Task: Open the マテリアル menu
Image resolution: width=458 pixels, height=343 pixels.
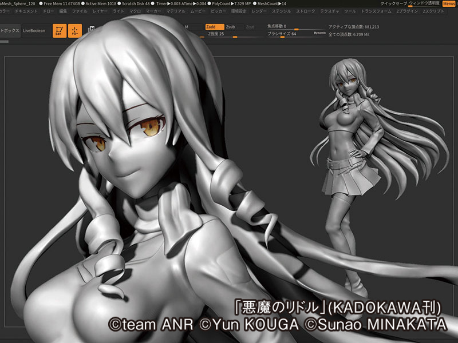Action: (x=176, y=11)
